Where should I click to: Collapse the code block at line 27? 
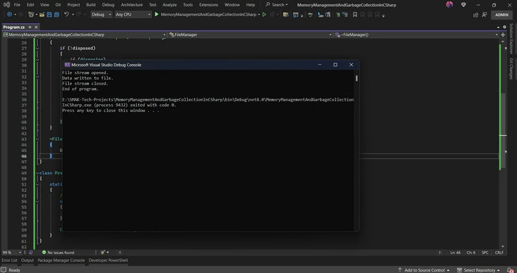coord(37,48)
